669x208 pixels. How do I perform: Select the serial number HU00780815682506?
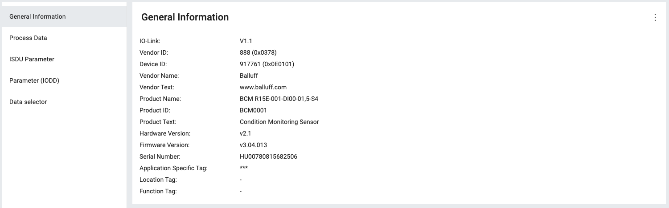[x=268, y=156]
